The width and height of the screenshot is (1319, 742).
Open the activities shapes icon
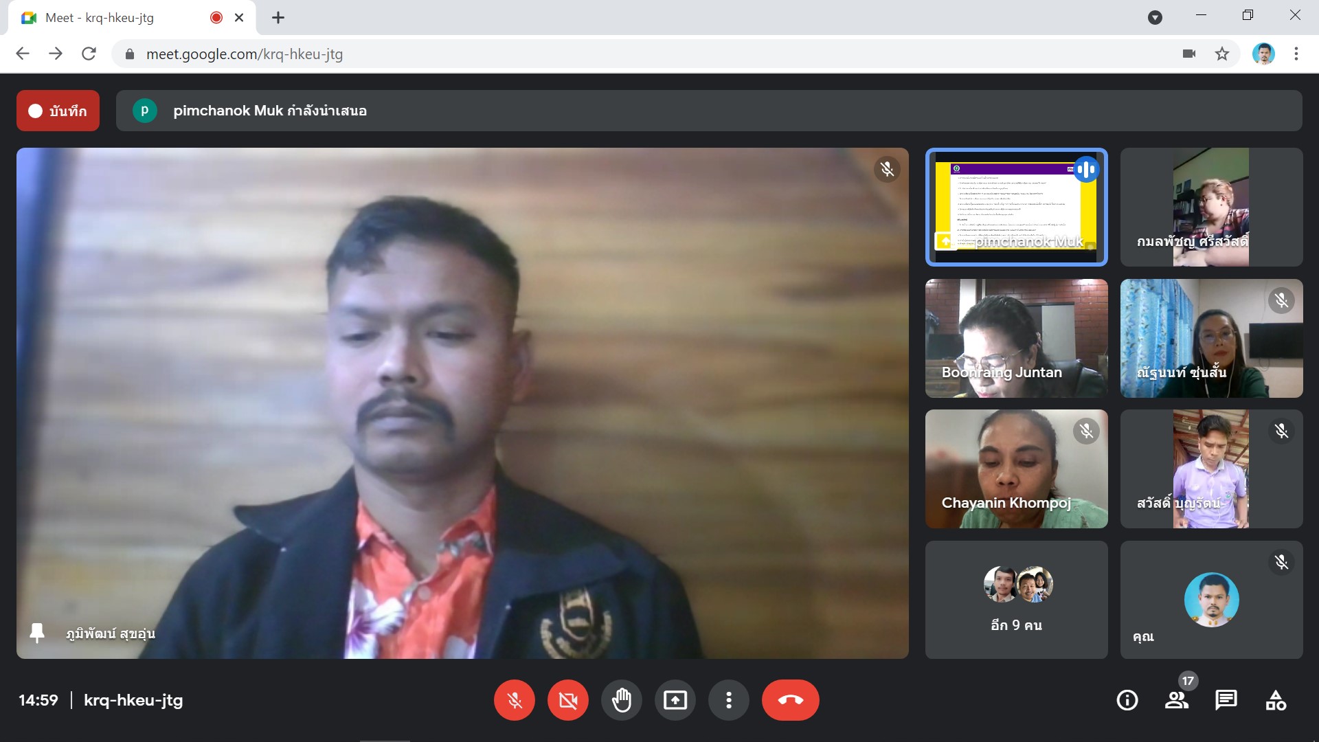click(x=1275, y=700)
